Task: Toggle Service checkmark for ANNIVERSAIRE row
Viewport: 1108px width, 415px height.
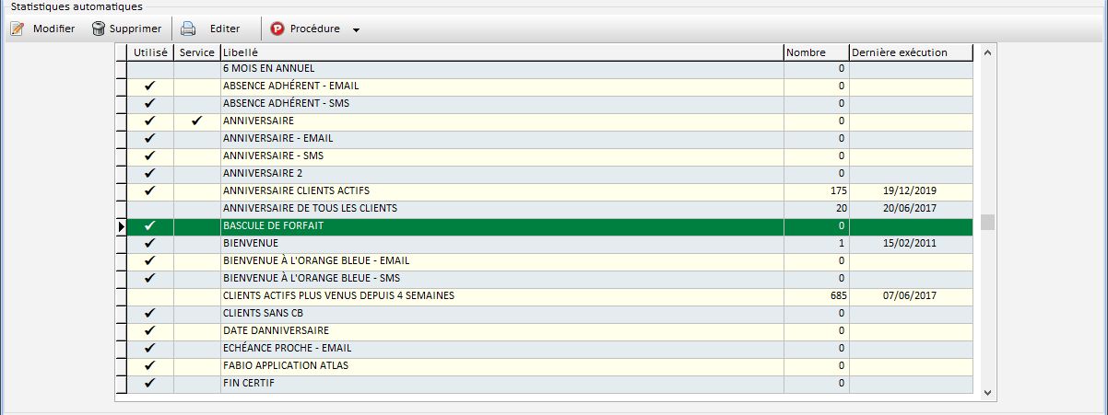Action: coord(196,121)
